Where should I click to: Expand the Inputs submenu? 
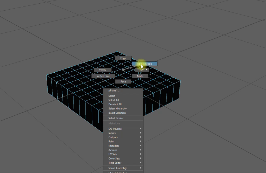(123, 133)
